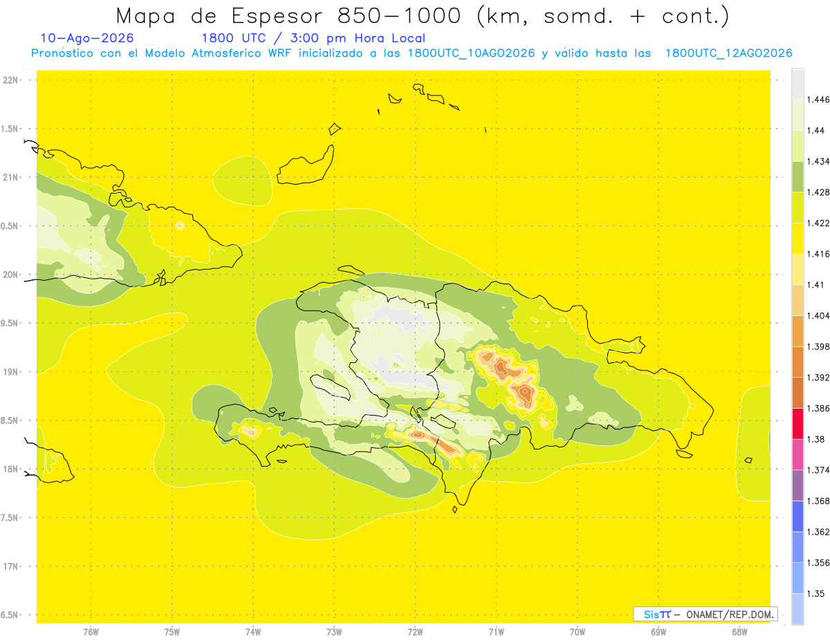Click the legend value '1.398'

pyautogui.click(x=818, y=346)
